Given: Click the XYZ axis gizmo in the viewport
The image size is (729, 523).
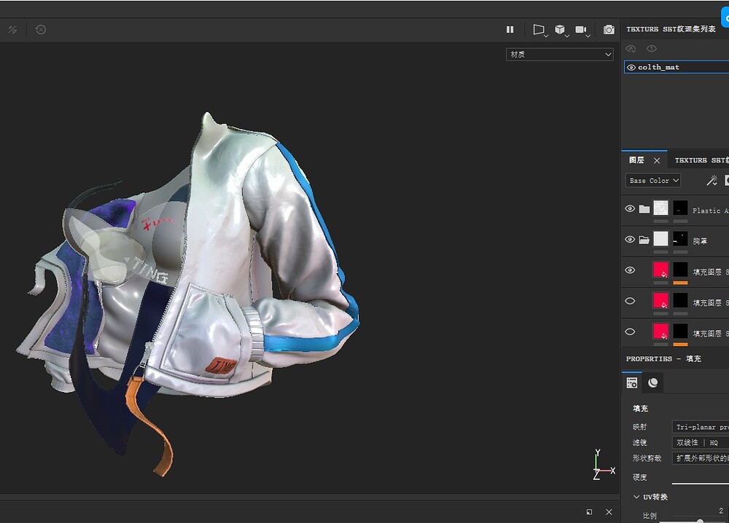Looking at the screenshot, I should click(x=603, y=465).
